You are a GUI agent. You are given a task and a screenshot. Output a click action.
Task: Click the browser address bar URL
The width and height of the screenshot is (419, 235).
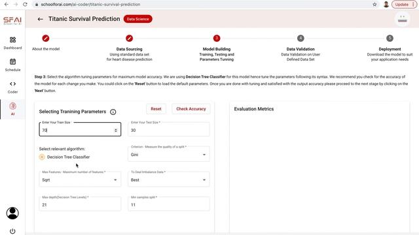click(90, 5)
